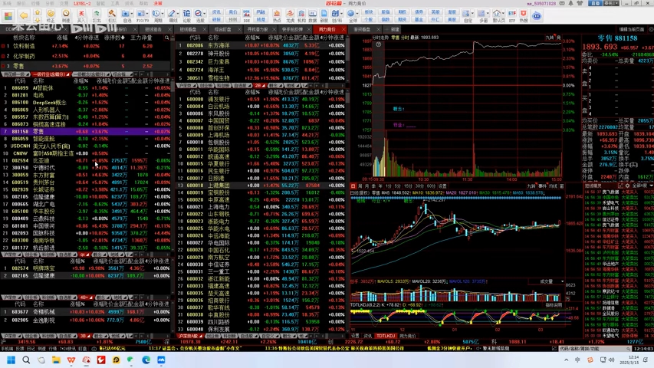The height and width of the screenshot is (368, 654).
Task: Click the yellow back arrow icon
Action: pyautogui.click(x=23, y=15)
